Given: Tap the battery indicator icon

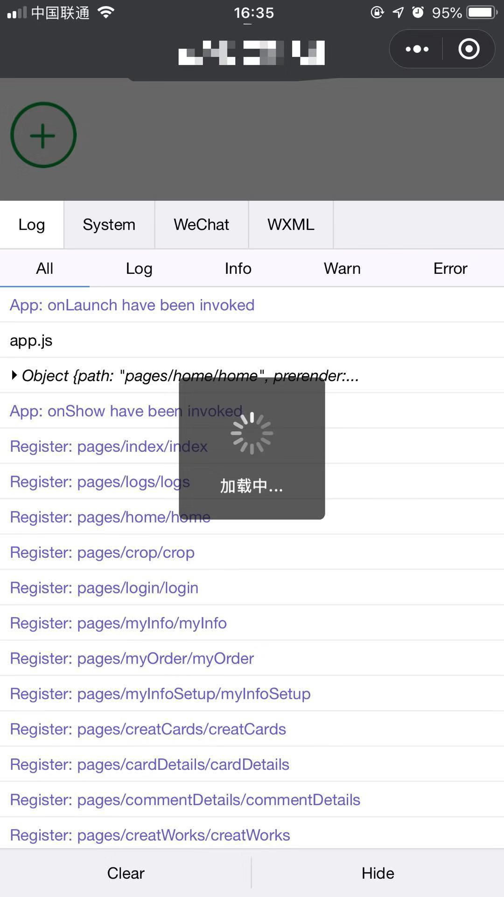Looking at the screenshot, I should coord(483,12).
